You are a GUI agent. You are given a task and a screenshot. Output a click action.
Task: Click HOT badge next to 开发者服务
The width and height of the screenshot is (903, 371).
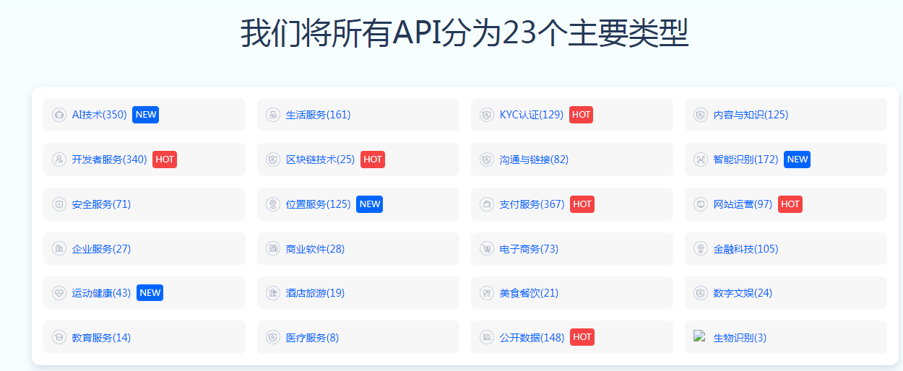(165, 160)
